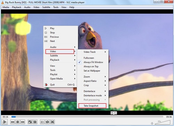Expand the Audio submenu in context menu
Screen dimensions: 174x126
[61, 47]
